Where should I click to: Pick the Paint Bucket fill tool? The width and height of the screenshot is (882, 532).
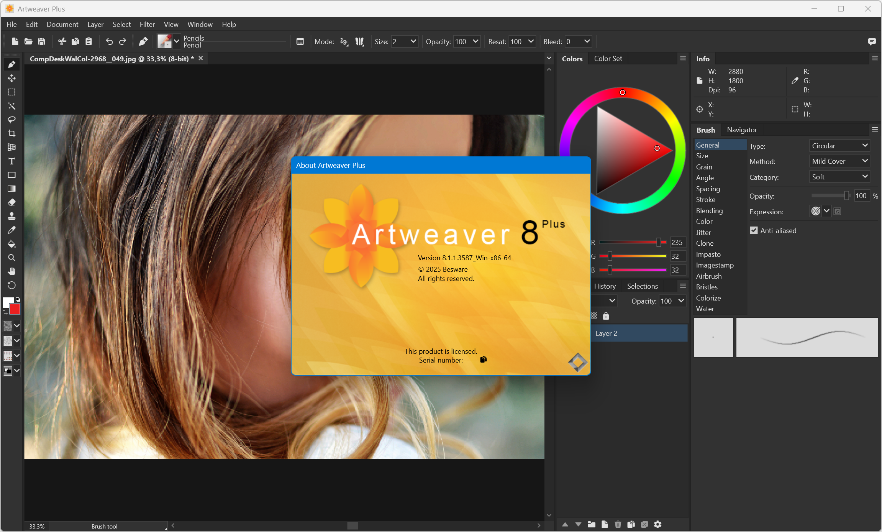pyautogui.click(x=11, y=244)
